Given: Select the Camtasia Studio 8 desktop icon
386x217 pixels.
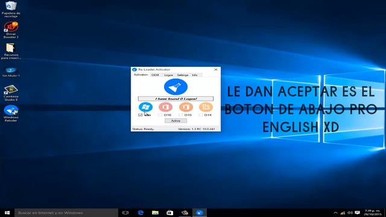Looking at the screenshot, I should tap(11, 93).
